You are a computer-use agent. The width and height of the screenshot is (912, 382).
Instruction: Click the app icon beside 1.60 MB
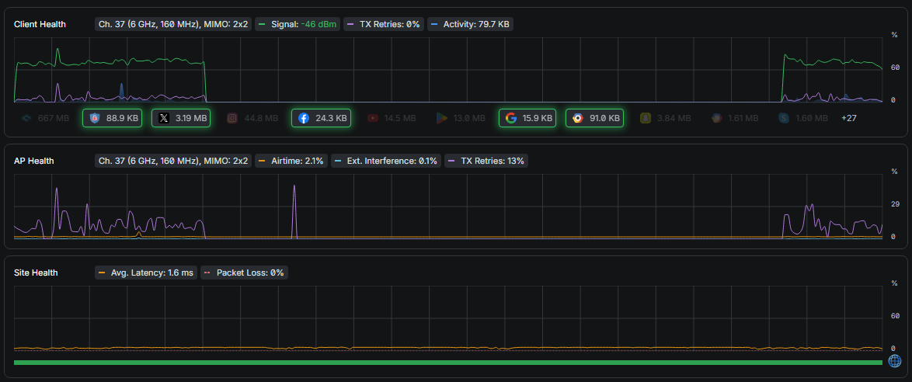(784, 118)
